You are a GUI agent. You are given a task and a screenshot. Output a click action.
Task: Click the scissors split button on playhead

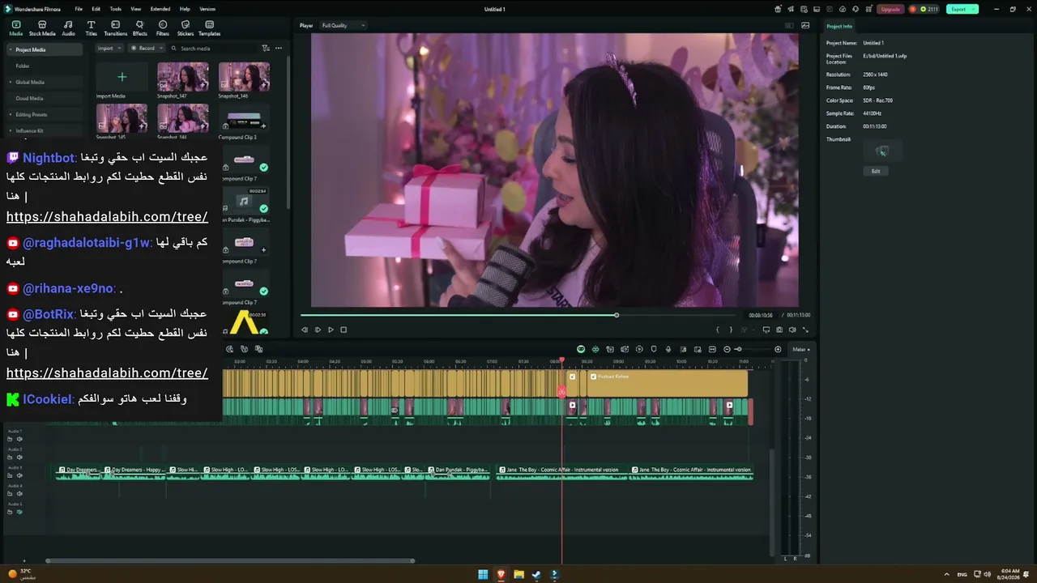561,392
